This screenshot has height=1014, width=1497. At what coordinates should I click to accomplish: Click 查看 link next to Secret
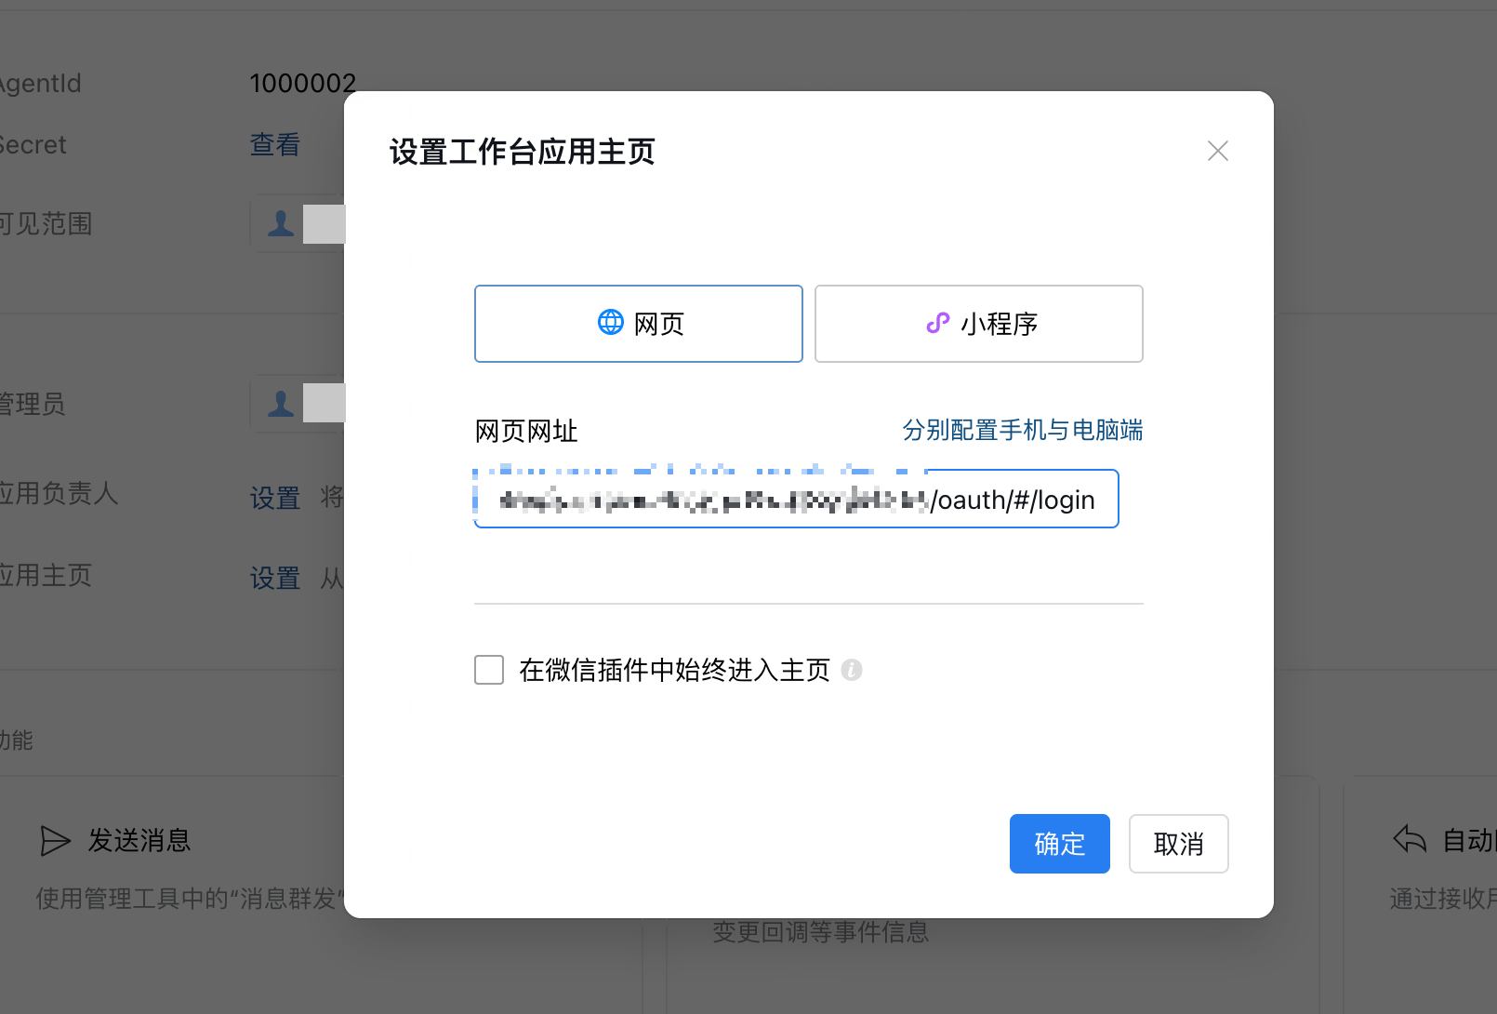(275, 145)
